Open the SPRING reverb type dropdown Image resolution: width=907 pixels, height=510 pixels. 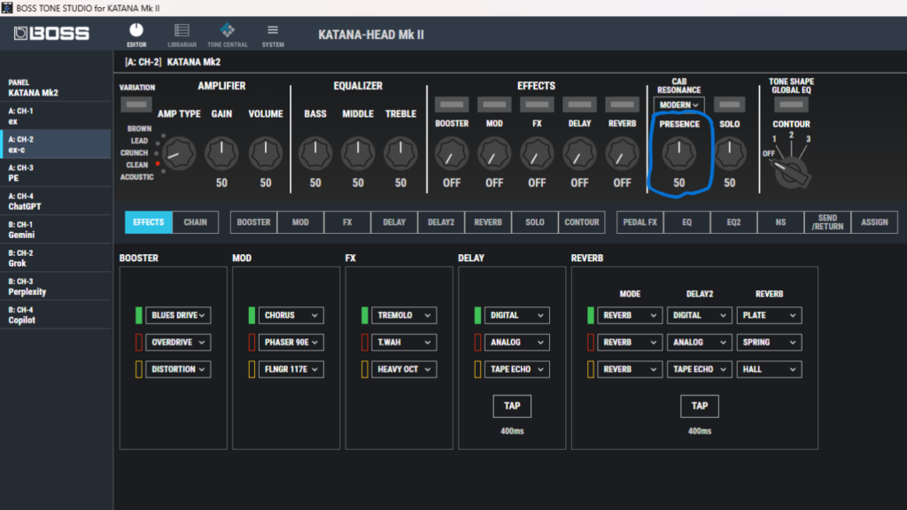click(x=770, y=343)
